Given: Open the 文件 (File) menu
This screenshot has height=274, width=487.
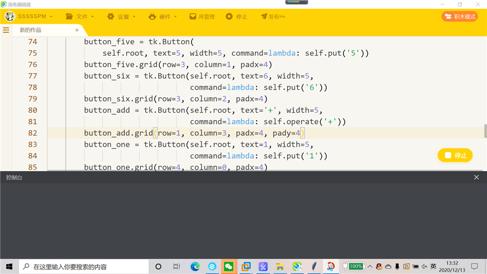Looking at the screenshot, I should 80,16.
